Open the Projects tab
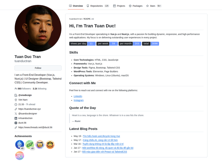 click(119, 6)
